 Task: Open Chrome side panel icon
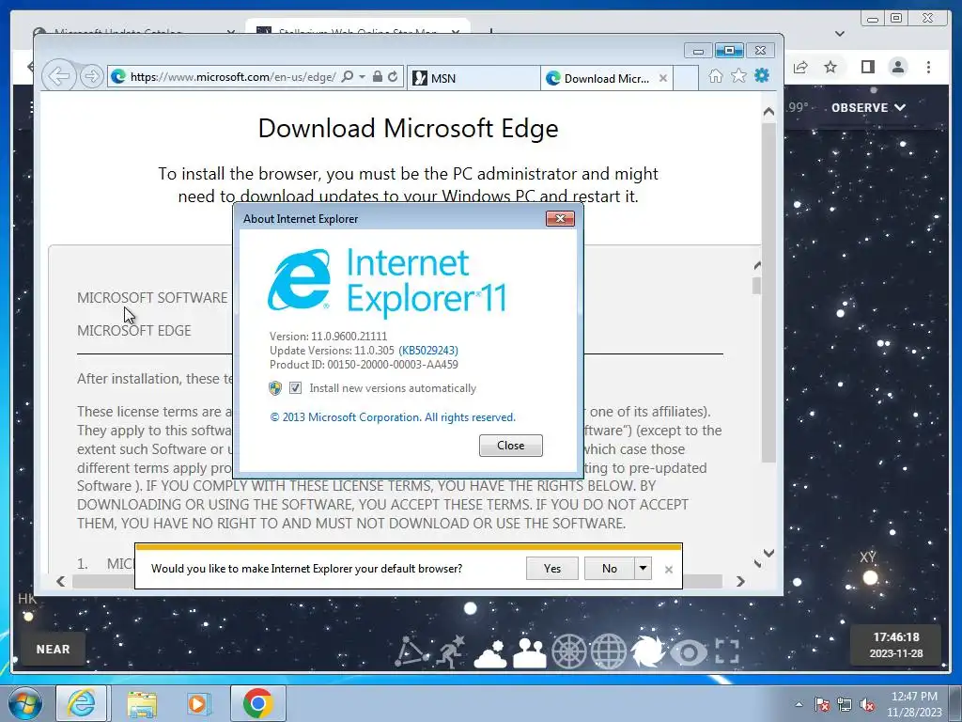click(x=867, y=67)
